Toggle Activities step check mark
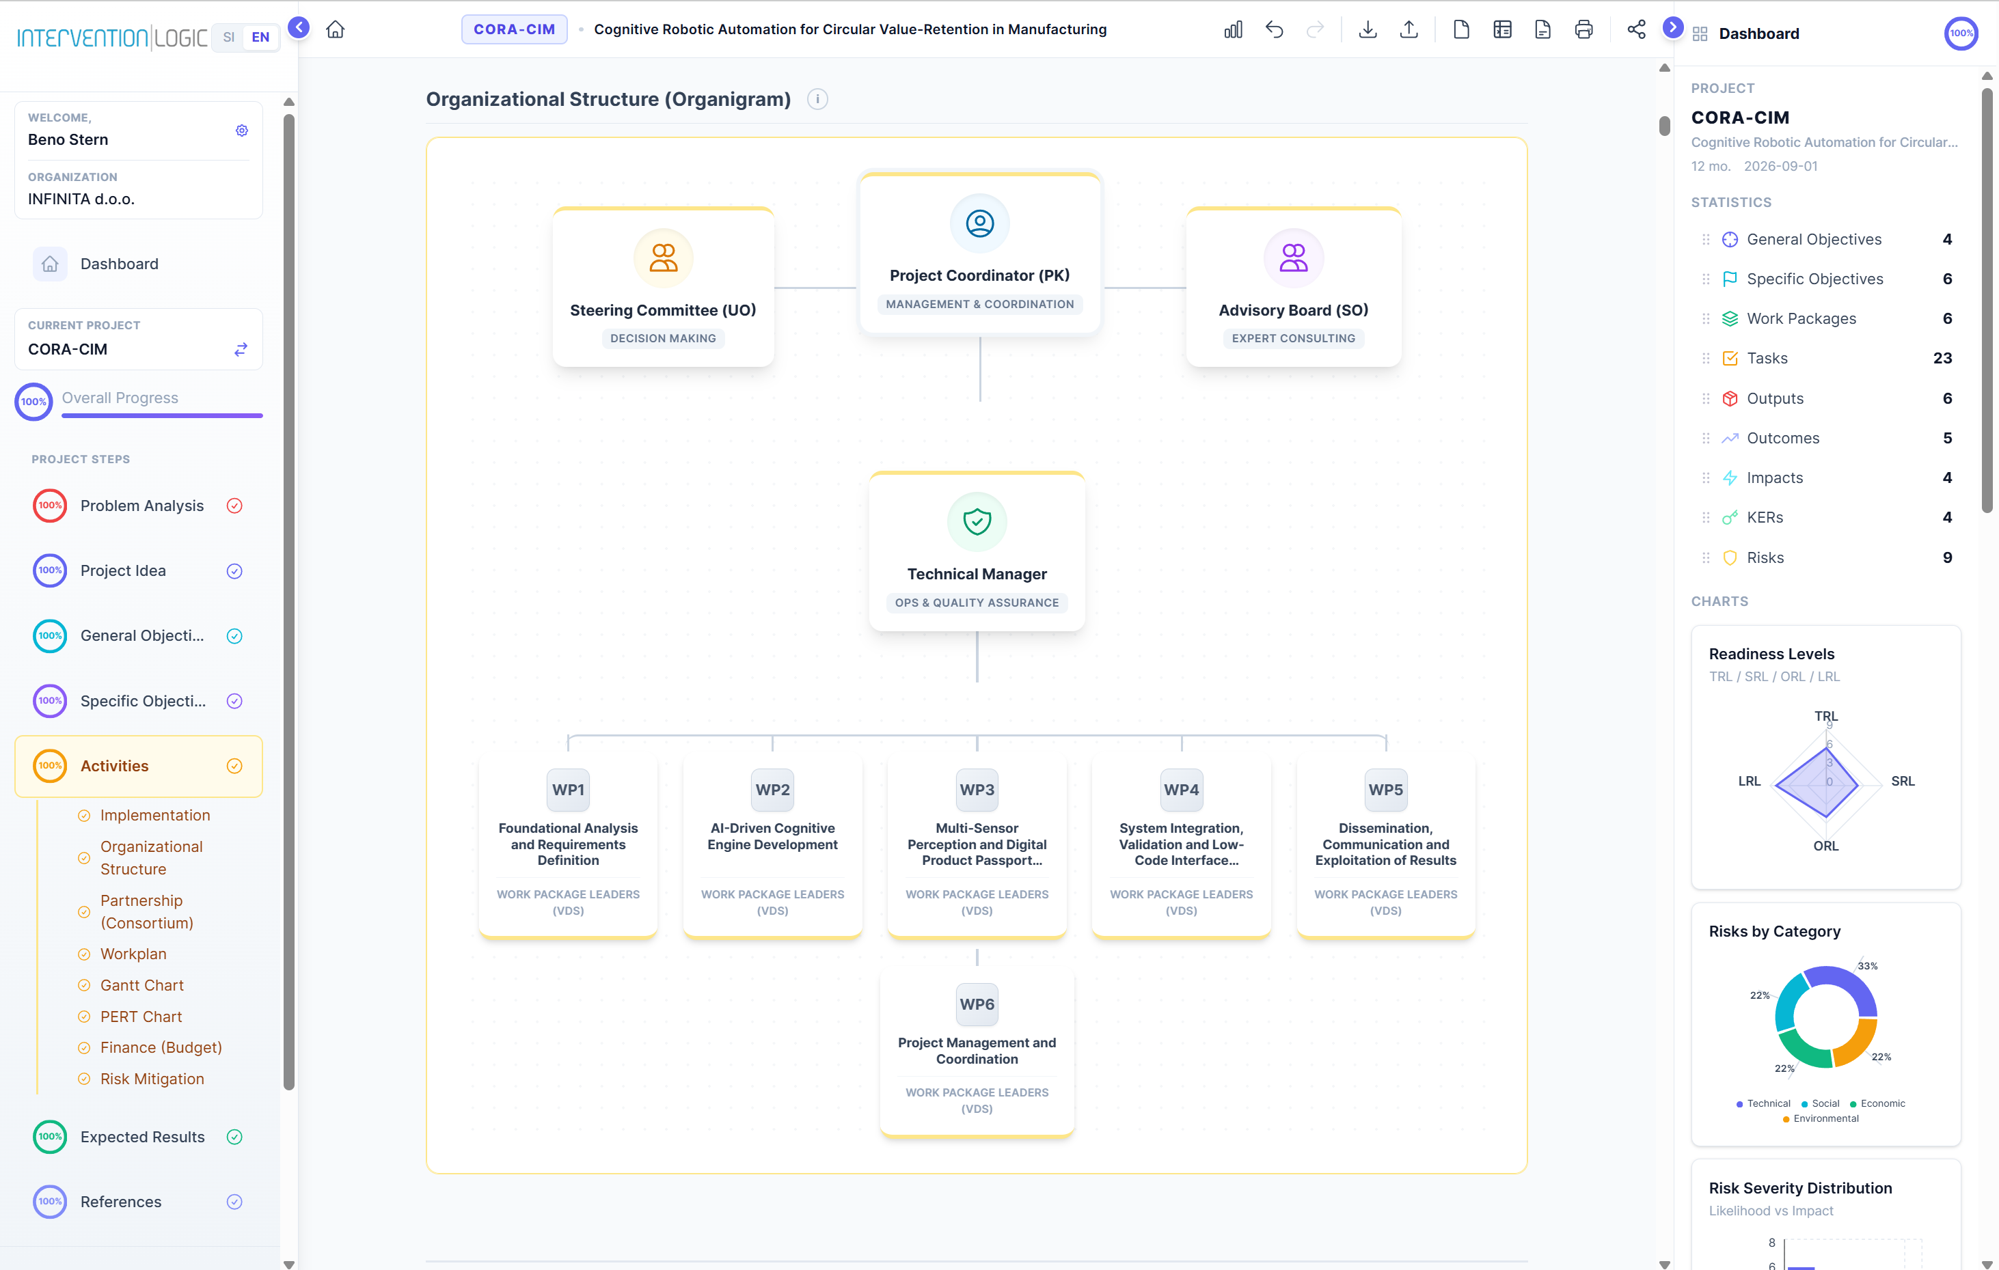Screen dimensions: 1999x1270 point(235,766)
